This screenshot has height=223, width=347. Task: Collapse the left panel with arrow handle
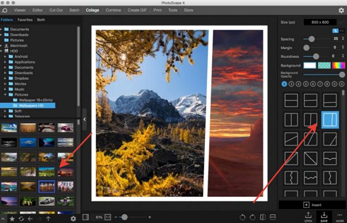[x=85, y=119]
